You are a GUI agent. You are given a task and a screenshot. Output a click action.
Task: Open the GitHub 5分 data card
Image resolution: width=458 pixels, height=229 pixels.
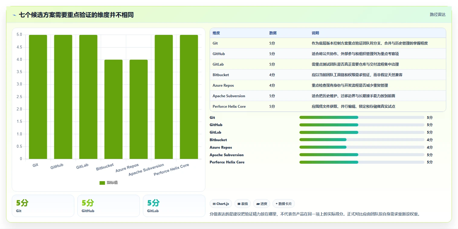[x=108, y=206]
